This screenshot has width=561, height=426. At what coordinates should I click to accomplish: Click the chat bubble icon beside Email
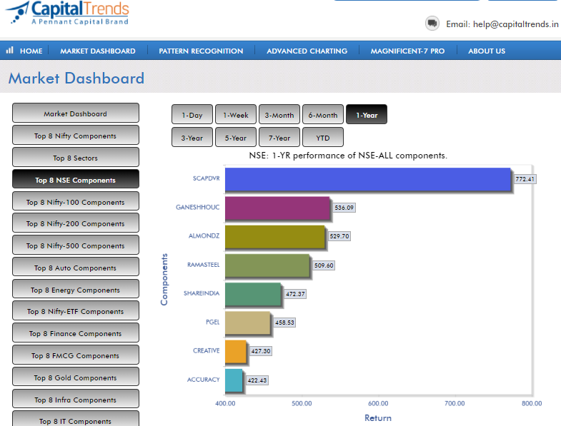click(x=432, y=24)
